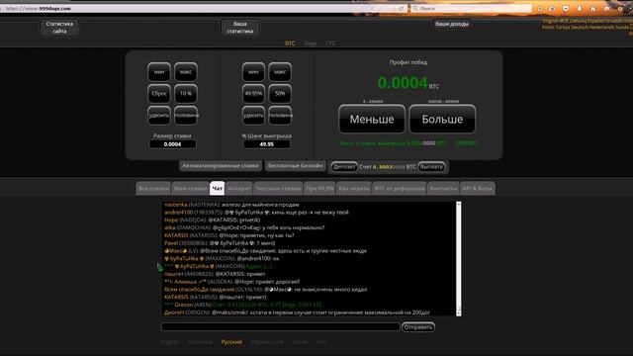Screen dimensions: 633x356
Task: Click the '50%' chance button
Action: 280,94
